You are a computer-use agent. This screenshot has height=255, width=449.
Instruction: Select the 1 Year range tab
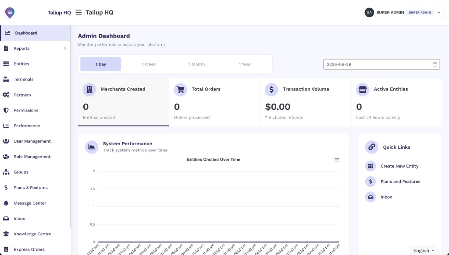[x=245, y=64]
